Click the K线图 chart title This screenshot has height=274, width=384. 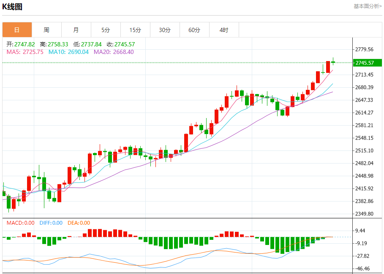[12, 7]
